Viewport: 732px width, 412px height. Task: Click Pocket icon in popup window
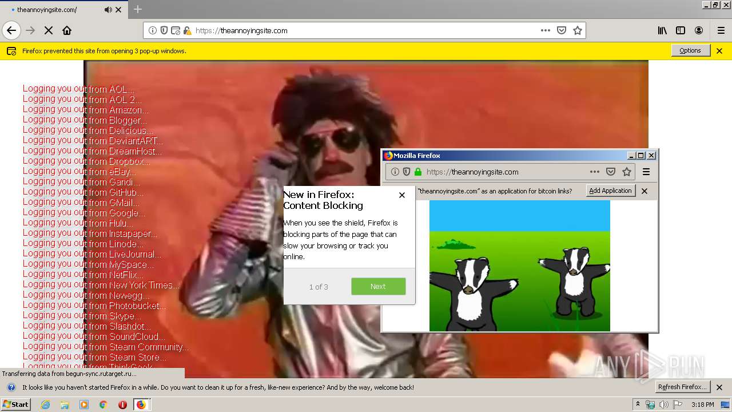tap(611, 172)
